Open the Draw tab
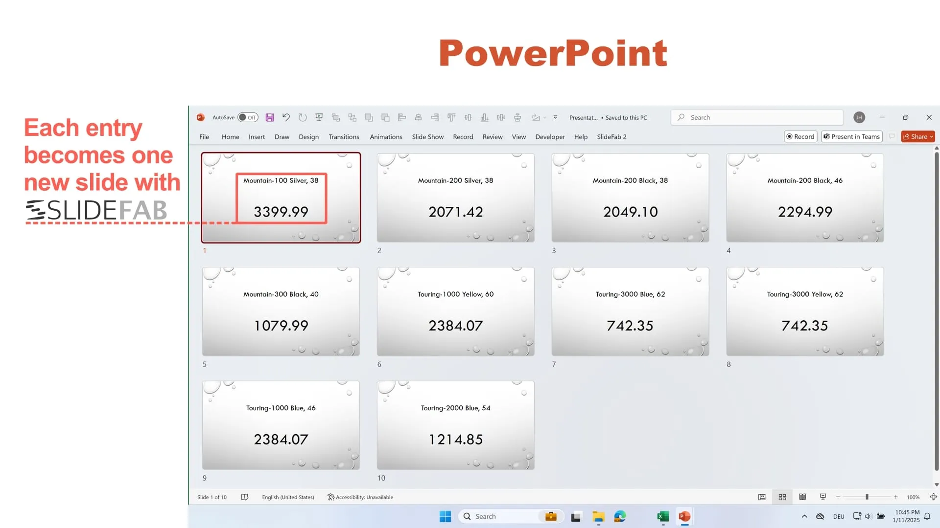940x528 pixels. click(x=282, y=137)
